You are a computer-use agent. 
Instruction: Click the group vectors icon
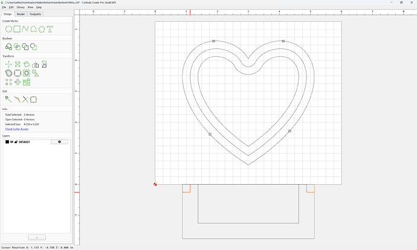point(36,73)
